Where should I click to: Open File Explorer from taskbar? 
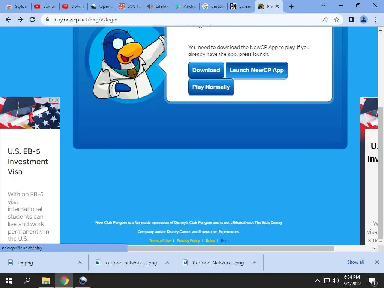[46, 280]
